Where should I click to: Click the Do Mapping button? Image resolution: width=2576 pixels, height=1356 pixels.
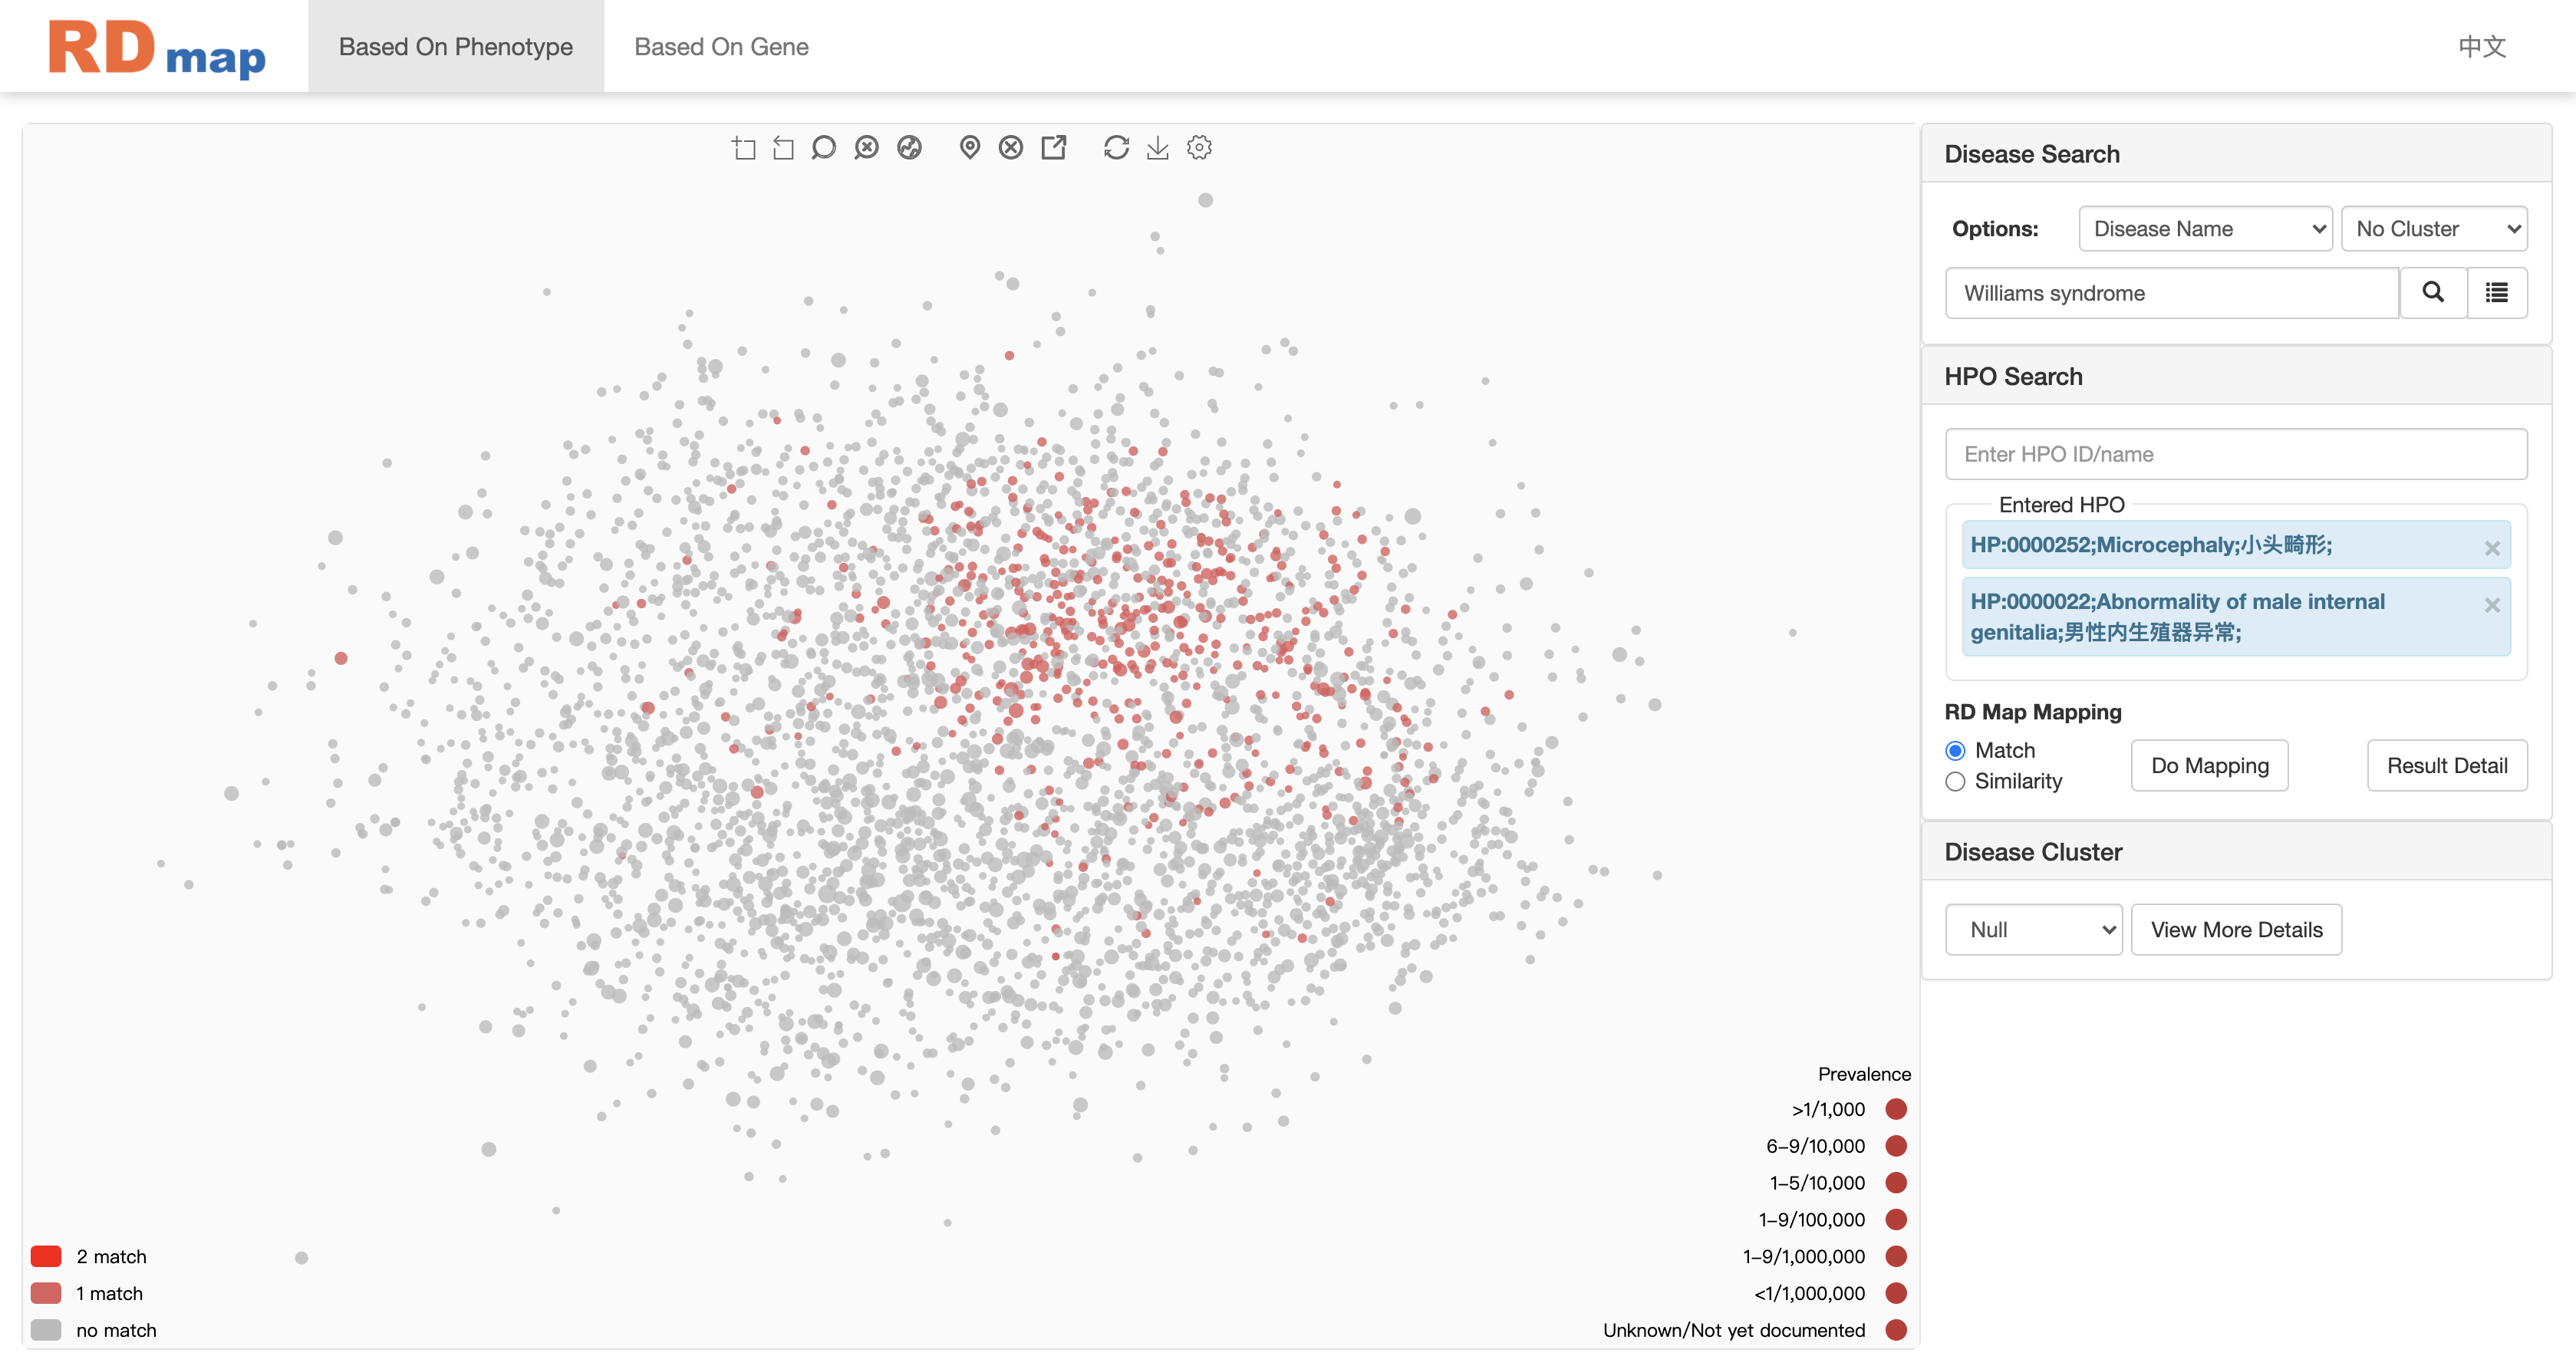coord(2210,765)
